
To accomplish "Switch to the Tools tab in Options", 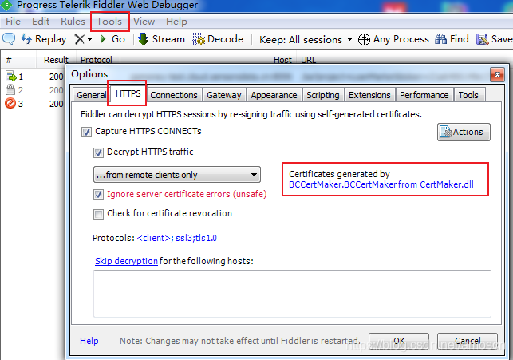I will coord(468,95).
